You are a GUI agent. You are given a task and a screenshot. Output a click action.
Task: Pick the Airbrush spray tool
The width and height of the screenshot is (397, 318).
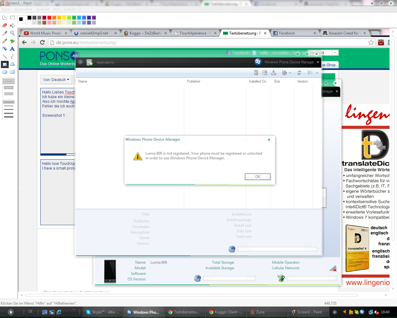click(5, 49)
